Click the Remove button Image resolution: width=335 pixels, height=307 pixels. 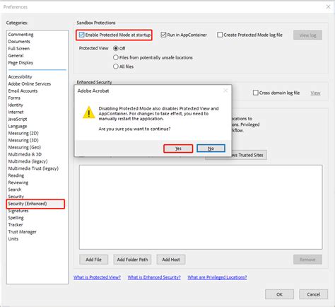[x=307, y=260]
